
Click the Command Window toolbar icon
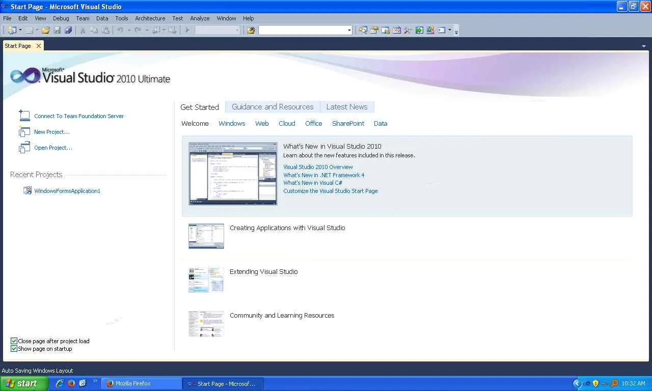(x=442, y=31)
